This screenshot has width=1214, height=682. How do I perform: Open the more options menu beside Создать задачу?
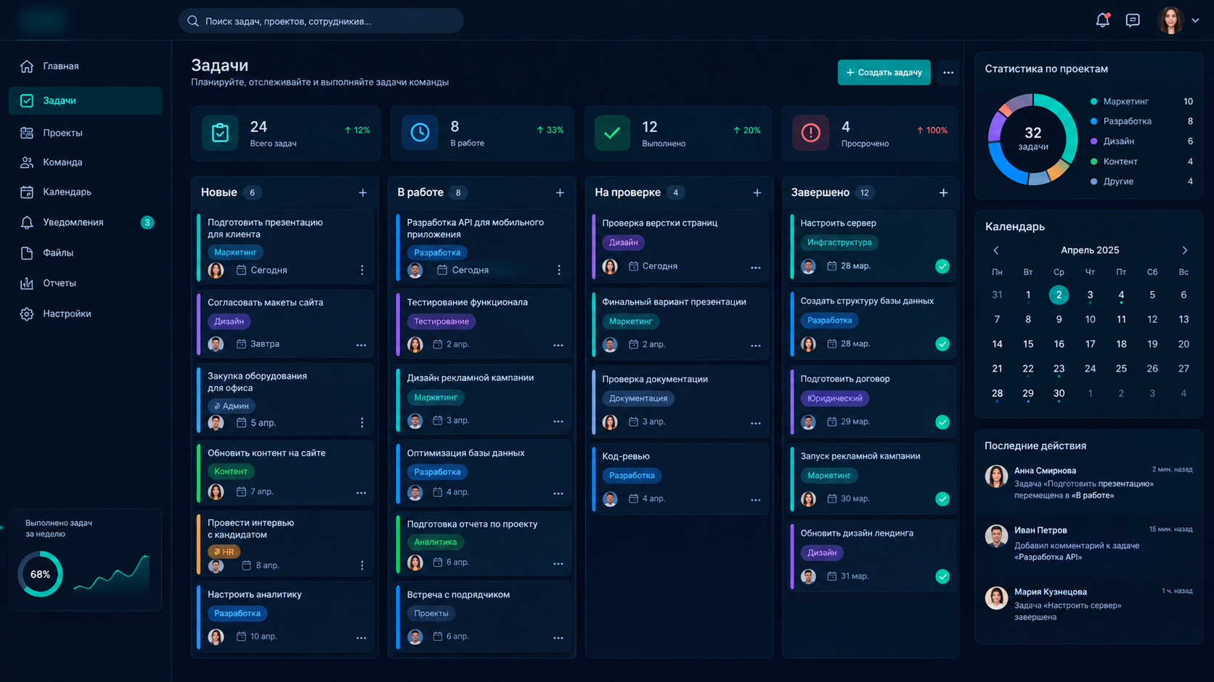pos(948,73)
